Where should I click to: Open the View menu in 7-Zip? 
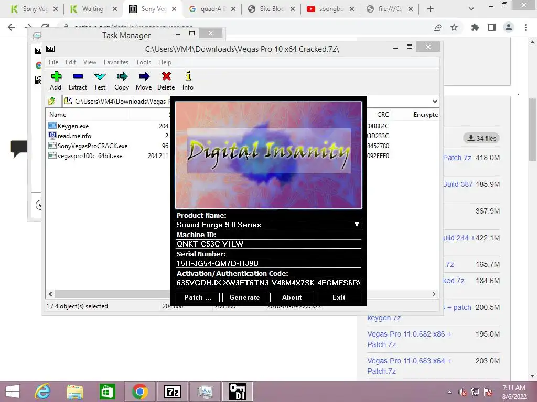point(90,62)
